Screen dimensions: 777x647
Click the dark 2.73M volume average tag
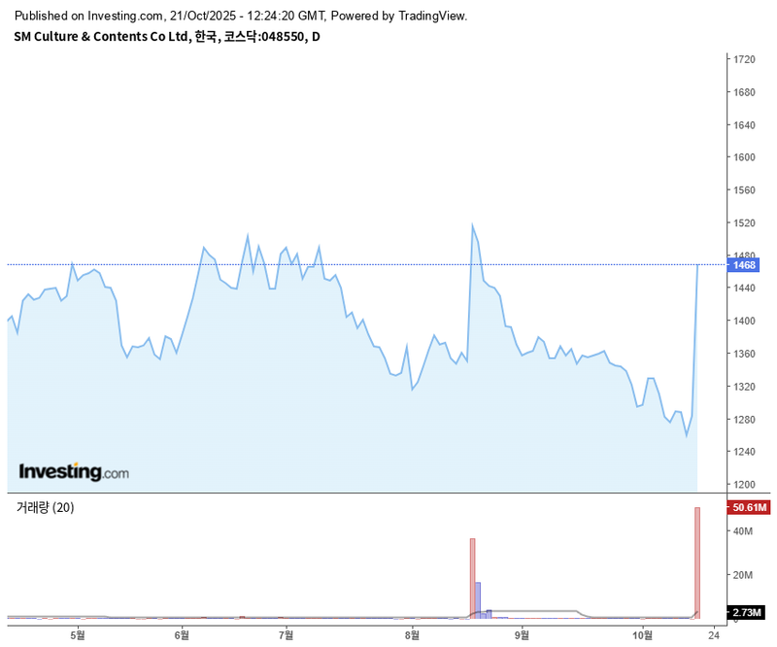(749, 613)
